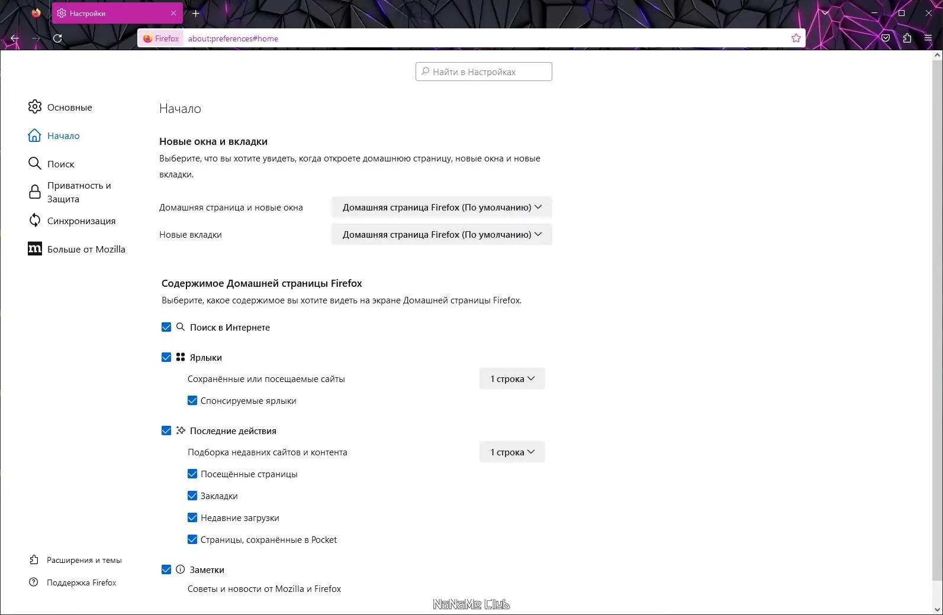The width and height of the screenshot is (943, 615).
Task: Click the house icon beside Начало
Action: click(x=35, y=135)
